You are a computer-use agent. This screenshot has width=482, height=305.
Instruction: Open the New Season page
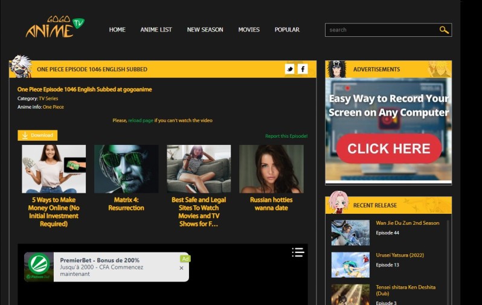(205, 30)
